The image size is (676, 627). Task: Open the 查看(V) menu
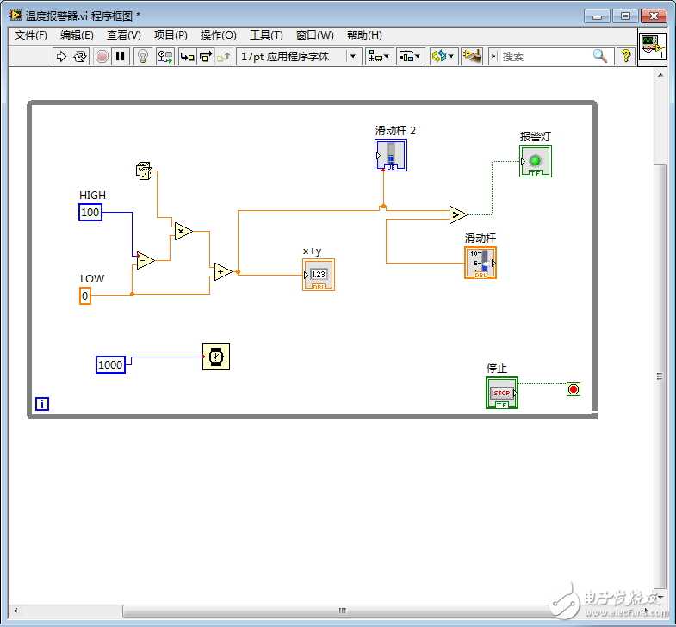[x=124, y=35]
